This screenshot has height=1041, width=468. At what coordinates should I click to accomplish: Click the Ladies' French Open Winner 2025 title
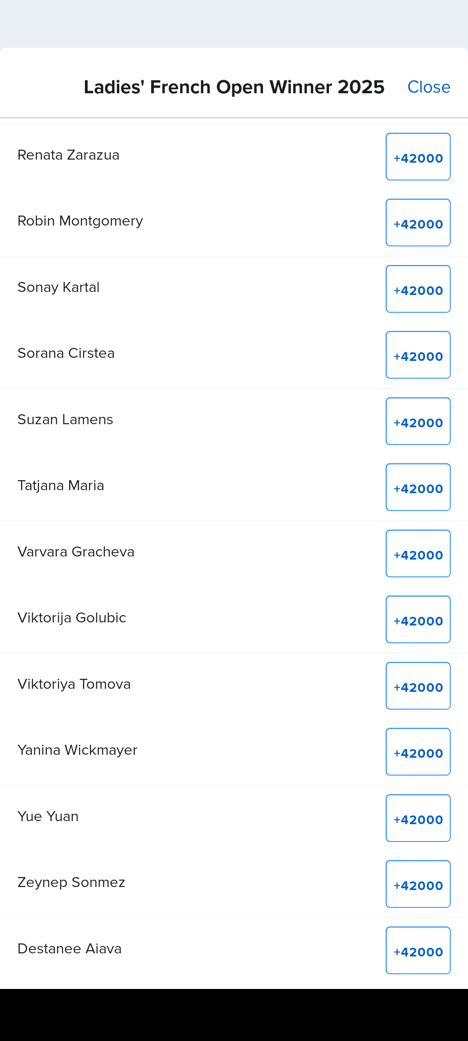click(x=234, y=87)
